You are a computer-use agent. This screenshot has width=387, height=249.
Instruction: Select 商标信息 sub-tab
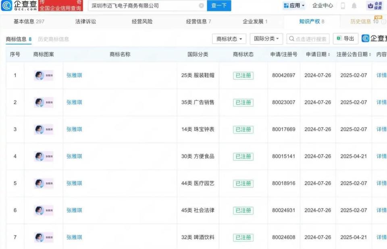19,39
